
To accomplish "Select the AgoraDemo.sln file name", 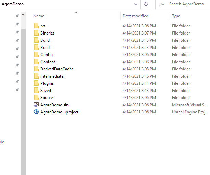I will point(54,105).
